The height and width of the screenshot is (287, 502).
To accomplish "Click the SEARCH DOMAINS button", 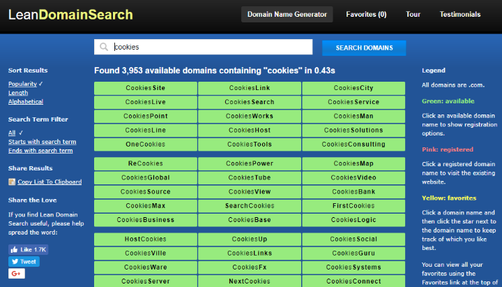I will point(364,47).
